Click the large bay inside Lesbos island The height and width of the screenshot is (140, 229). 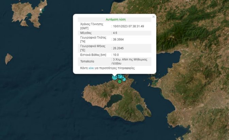pos(113,100)
